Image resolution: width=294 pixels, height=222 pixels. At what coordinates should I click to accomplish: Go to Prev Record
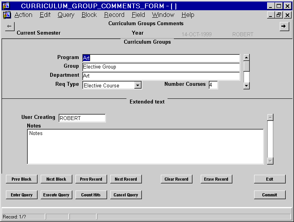point(91,179)
